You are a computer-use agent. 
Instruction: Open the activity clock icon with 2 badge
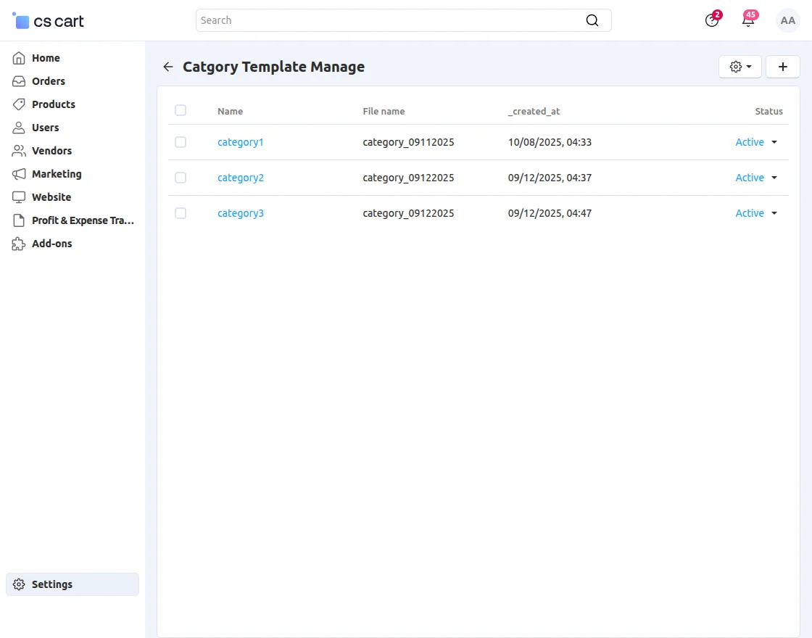point(710,20)
